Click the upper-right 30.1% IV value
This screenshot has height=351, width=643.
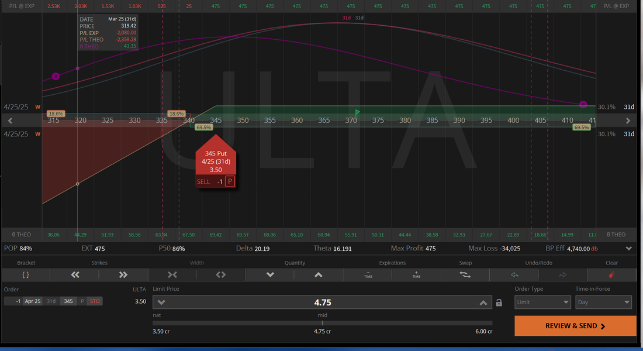pyautogui.click(x=607, y=106)
